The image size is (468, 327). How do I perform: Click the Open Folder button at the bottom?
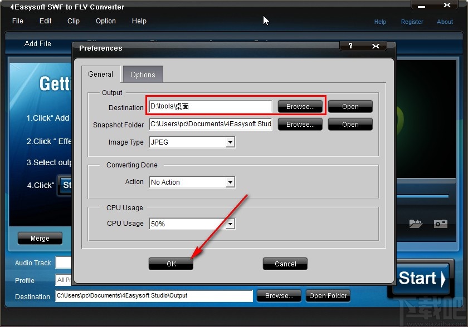tap(328, 295)
